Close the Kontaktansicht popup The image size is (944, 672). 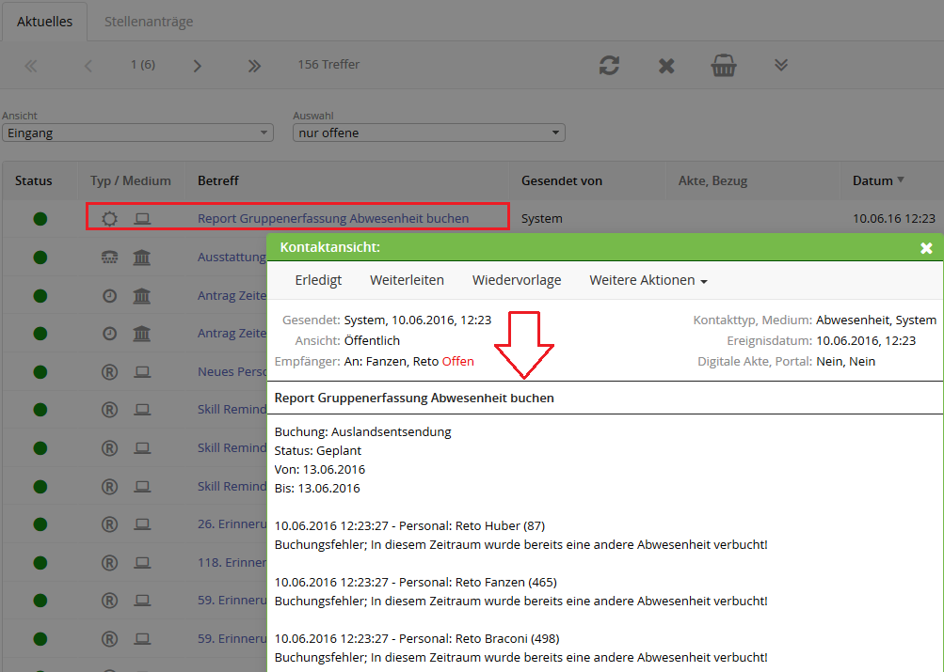tap(926, 247)
